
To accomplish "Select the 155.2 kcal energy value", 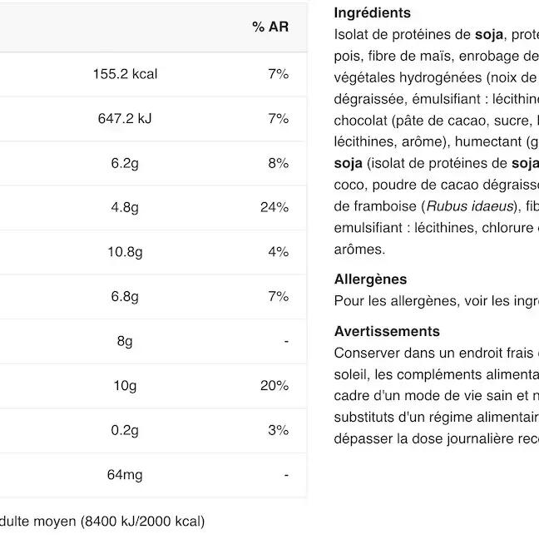I will [x=125, y=74].
